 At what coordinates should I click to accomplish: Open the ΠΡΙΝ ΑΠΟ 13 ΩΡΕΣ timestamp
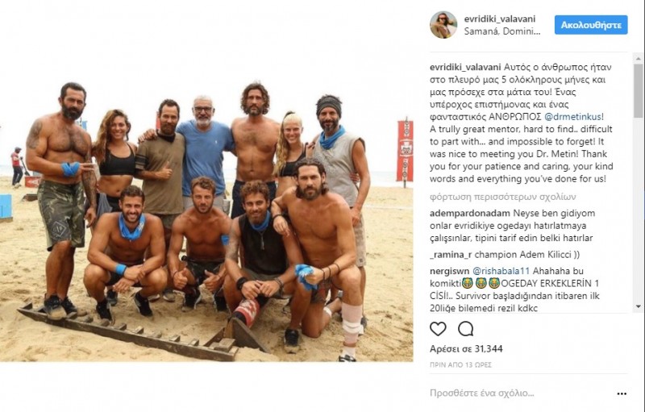tap(460, 364)
